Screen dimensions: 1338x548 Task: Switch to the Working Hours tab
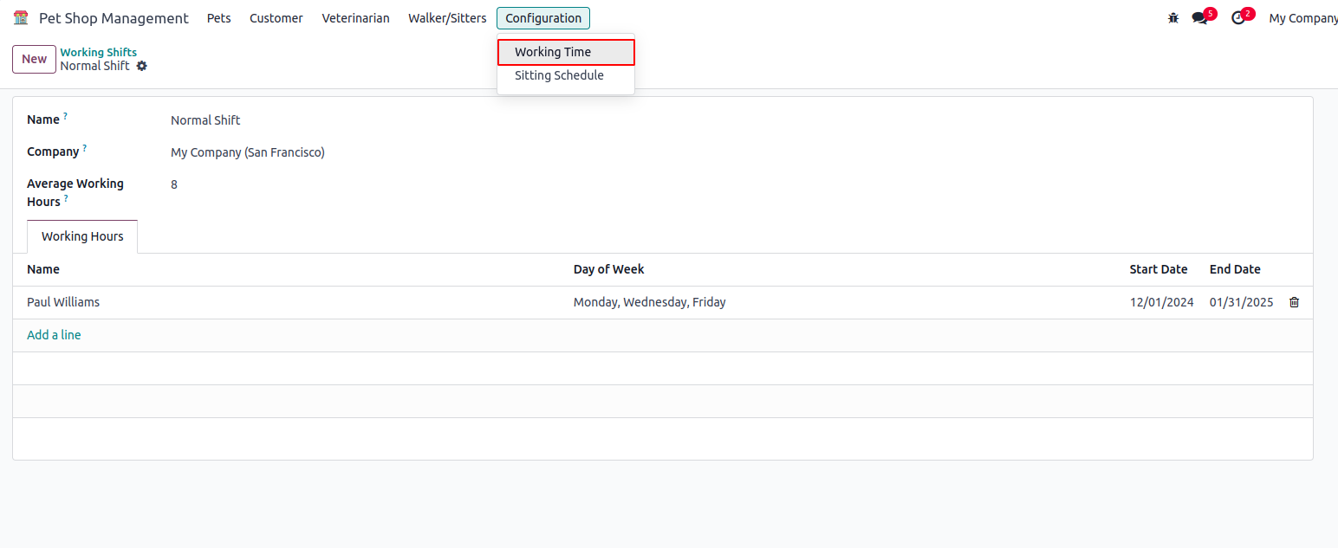[x=82, y=236]
